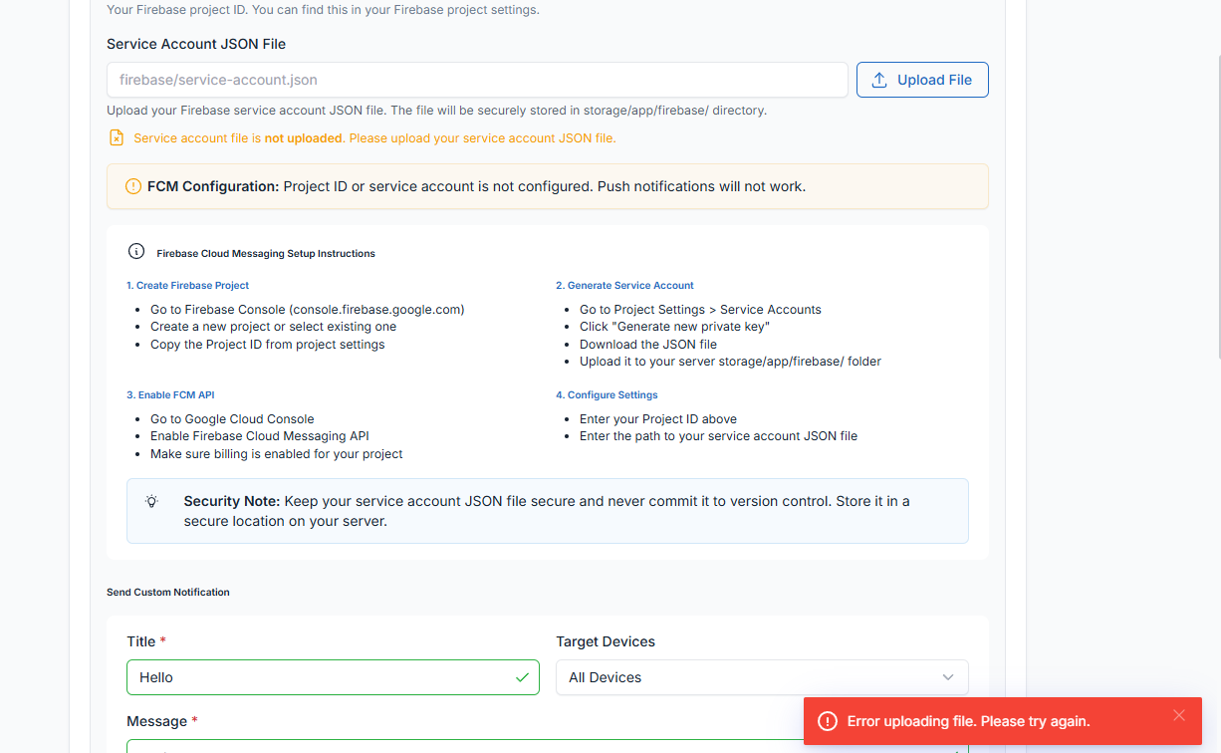This screenshot has height=753, width=1221.
Task: Click the green checkmark in Title field
Action: pyautogui.click(x=522, y=677)
